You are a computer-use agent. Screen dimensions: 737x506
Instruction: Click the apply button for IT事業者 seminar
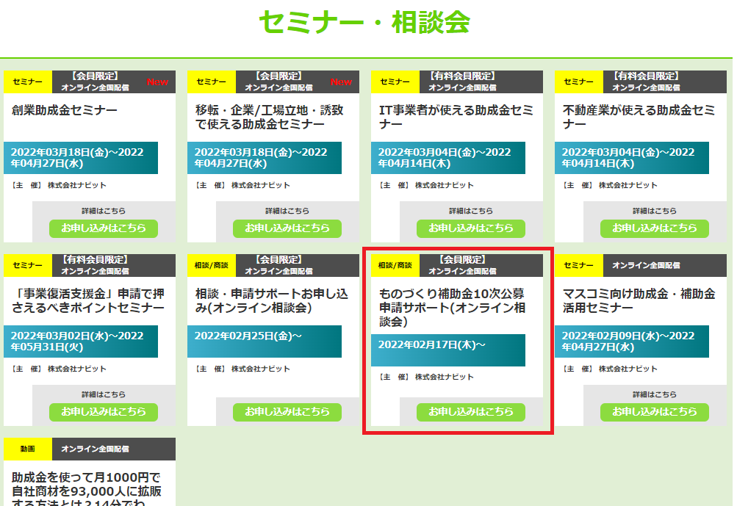(x=471, y=228)
